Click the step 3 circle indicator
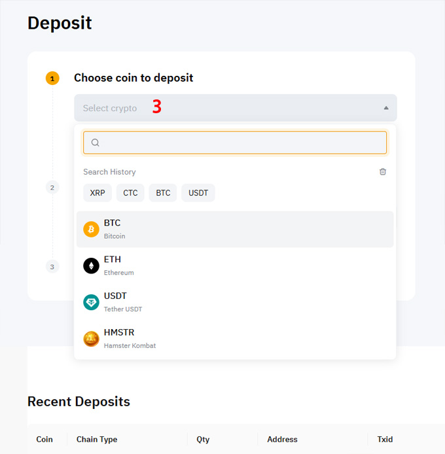This screenshot has width=445, height=454. pyautogui.click(x=52, y=267)
